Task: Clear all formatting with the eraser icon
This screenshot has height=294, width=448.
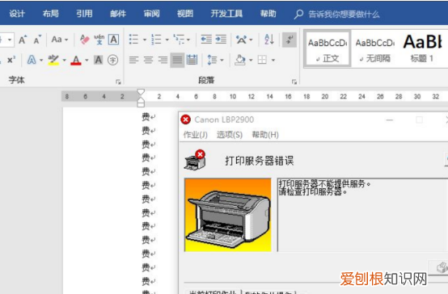Action: 85,40
